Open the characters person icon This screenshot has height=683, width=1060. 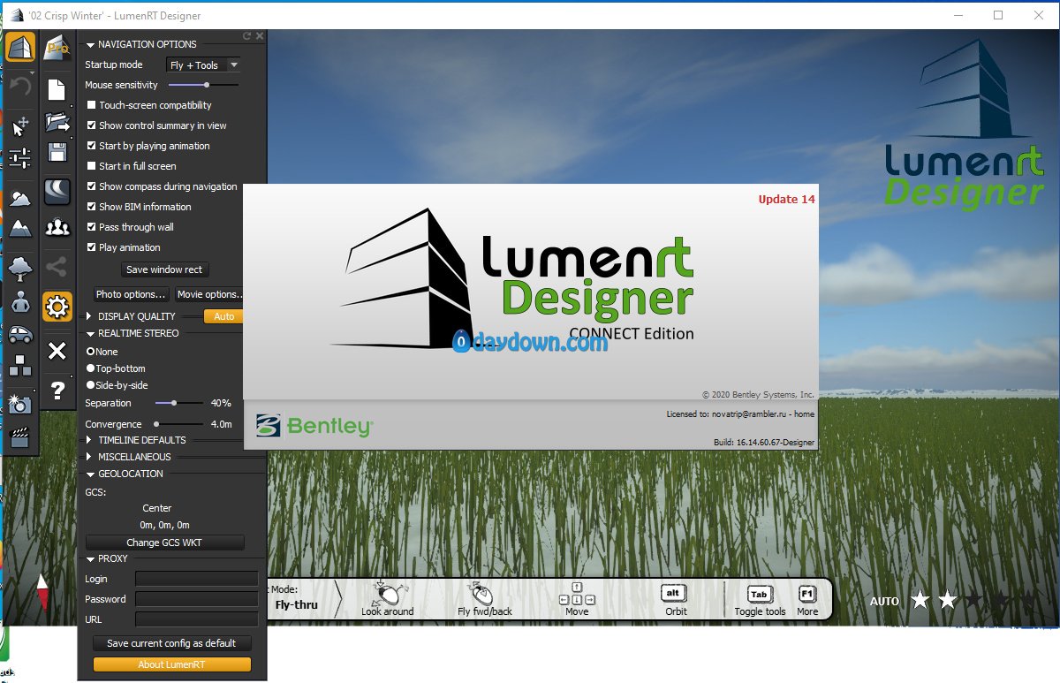[20, 302]
